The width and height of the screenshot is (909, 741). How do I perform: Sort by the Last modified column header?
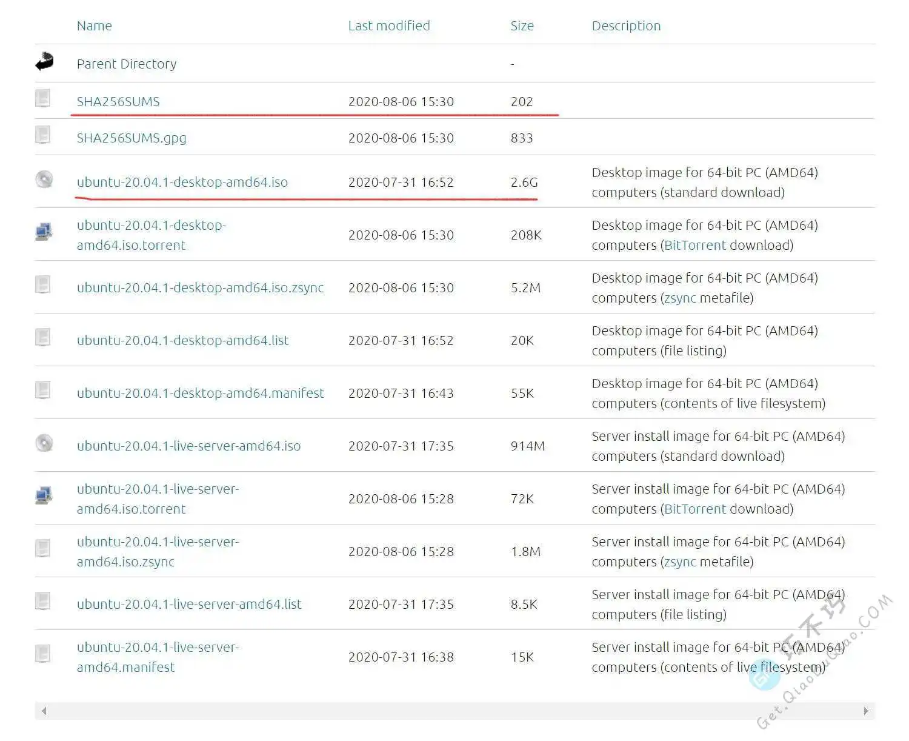[389, 25]
